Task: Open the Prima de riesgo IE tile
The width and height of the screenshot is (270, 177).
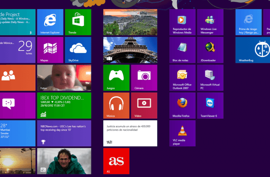Action: [249, 22]
